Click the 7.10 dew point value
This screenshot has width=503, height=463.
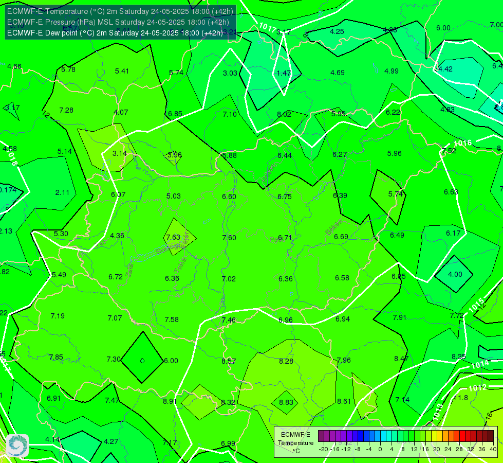point(230,114)
